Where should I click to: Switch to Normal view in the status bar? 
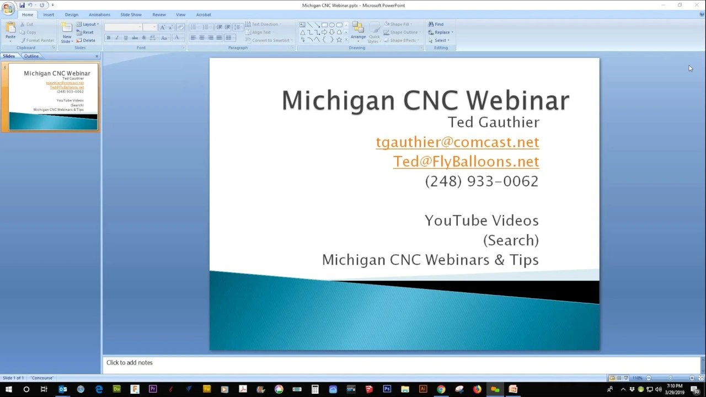pos(612,378)
